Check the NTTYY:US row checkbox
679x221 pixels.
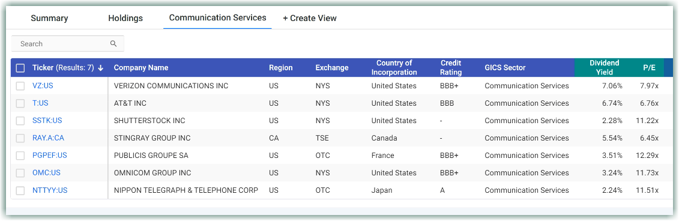click(x=20, y=190)
